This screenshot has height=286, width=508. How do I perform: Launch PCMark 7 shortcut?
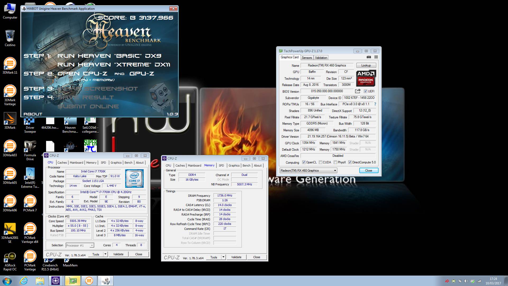[x=30, y=204]
